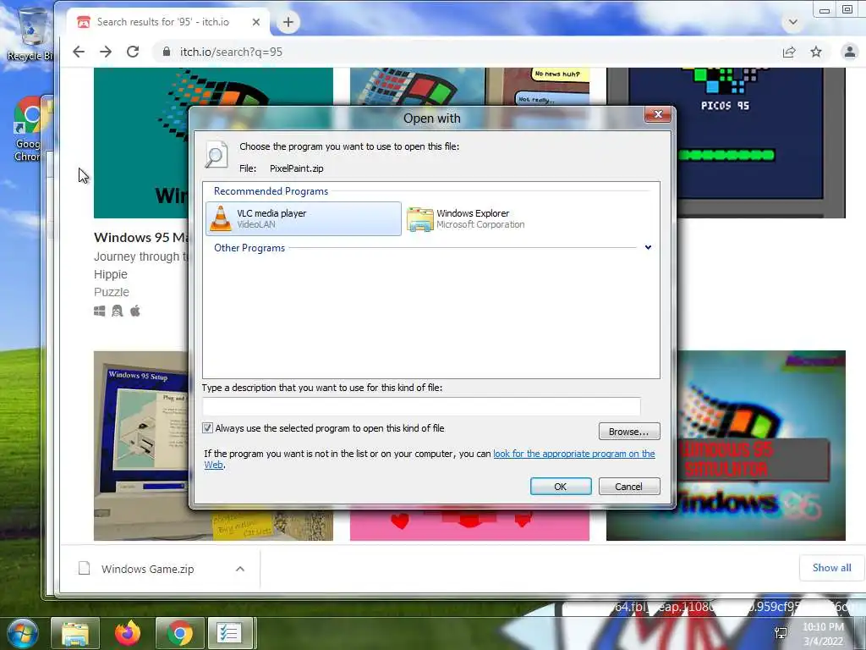Image resolution: width=866 pixels, height=650 pixels.
Task: Expand the Other Programs section
Action: coord(648,248)
